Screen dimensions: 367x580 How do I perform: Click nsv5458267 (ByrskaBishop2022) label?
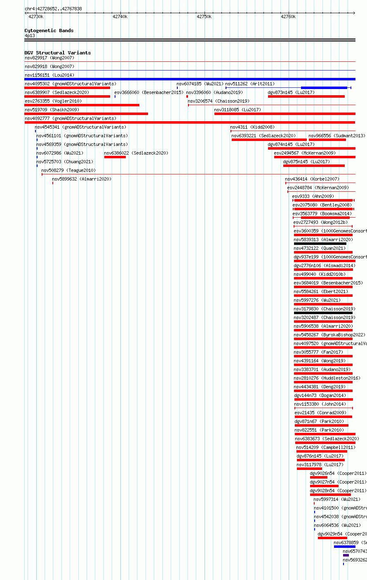coord(329,335)
